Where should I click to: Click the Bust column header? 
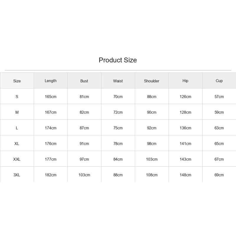[84, 81]
